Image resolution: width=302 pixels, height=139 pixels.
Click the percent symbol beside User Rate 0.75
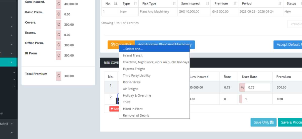[242, 87]
